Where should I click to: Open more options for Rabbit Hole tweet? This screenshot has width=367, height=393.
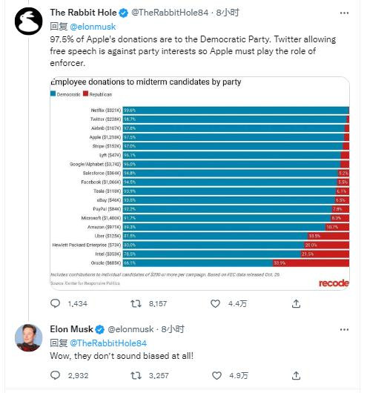(x=344, y=13)
